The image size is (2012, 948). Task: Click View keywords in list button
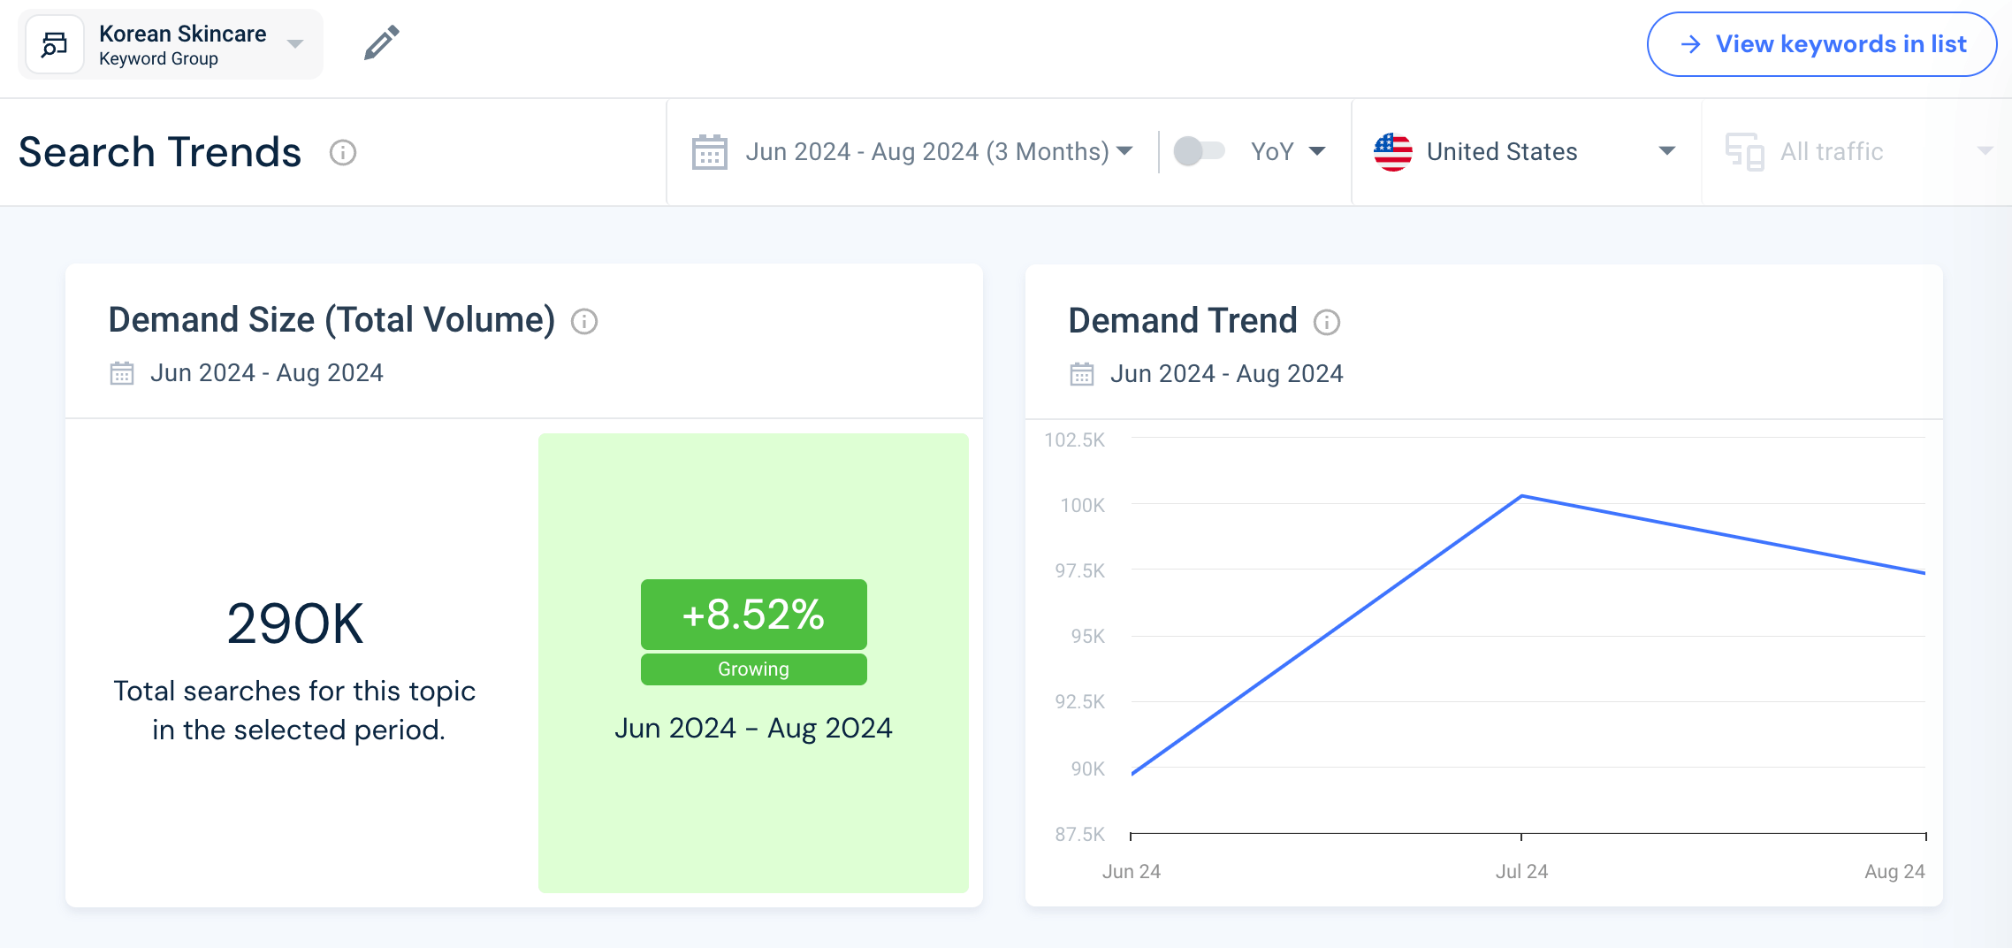(1821, 44)
